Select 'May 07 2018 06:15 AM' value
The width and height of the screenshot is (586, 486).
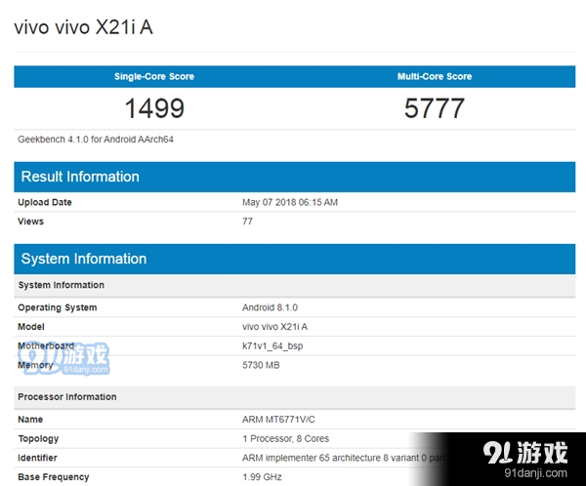(x=290, y=202)
